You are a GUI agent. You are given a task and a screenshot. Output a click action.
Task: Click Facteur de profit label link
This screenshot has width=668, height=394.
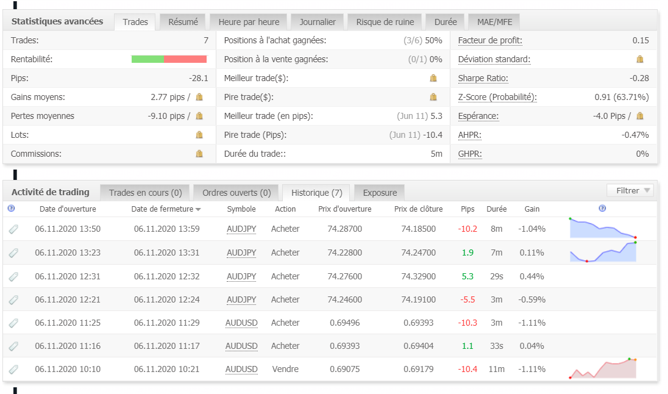[x=490, y=40]
